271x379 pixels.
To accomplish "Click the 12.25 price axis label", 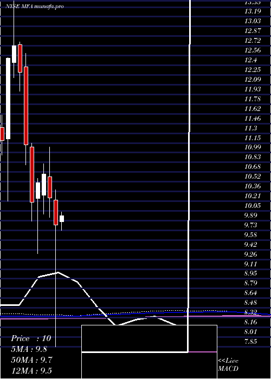I will [253, 70].
